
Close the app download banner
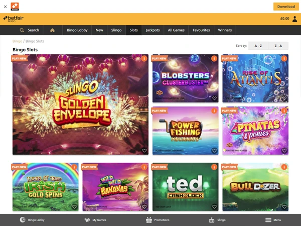pos(6,7)
